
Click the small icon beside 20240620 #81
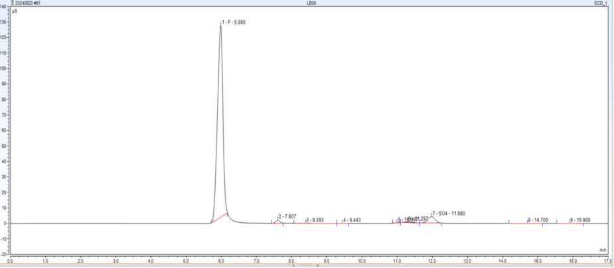pos(13,3)
